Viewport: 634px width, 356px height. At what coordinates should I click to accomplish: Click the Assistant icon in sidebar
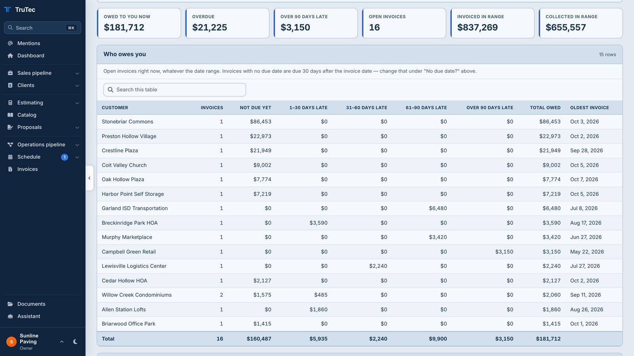pos(10,316)
